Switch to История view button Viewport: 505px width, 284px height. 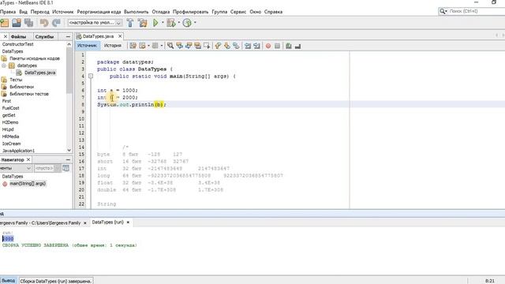112,46
